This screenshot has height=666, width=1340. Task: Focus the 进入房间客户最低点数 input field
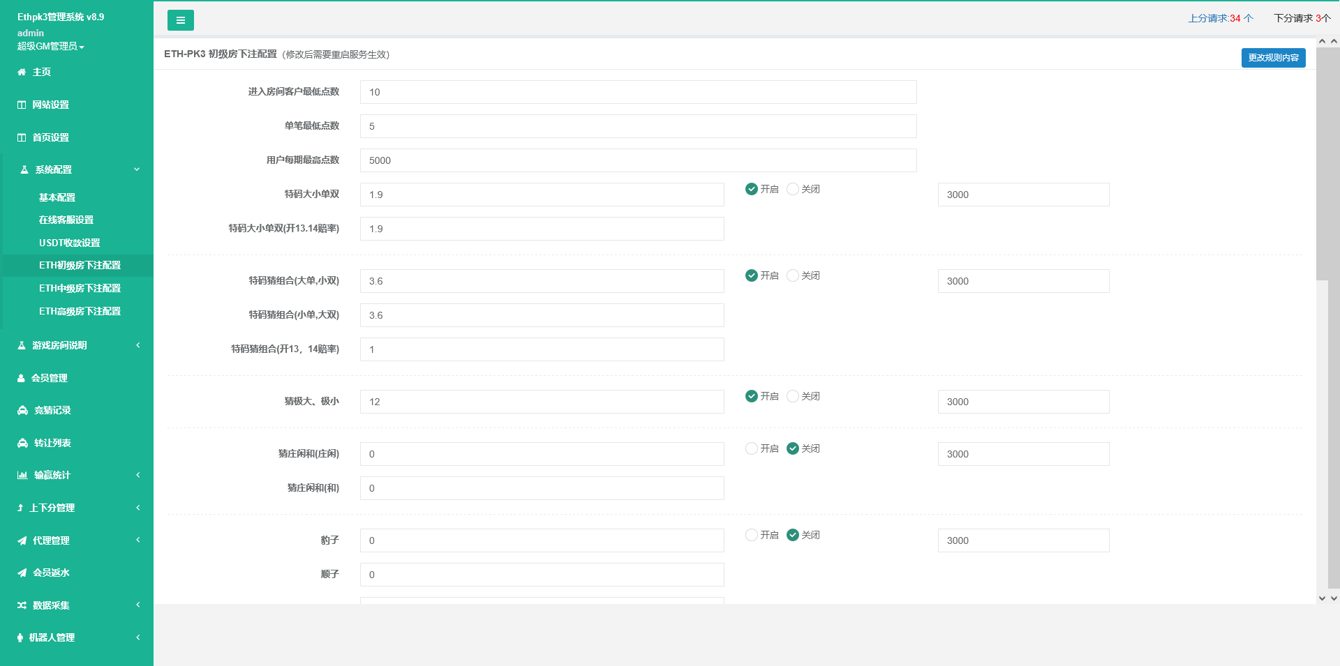tap(638, 92)
